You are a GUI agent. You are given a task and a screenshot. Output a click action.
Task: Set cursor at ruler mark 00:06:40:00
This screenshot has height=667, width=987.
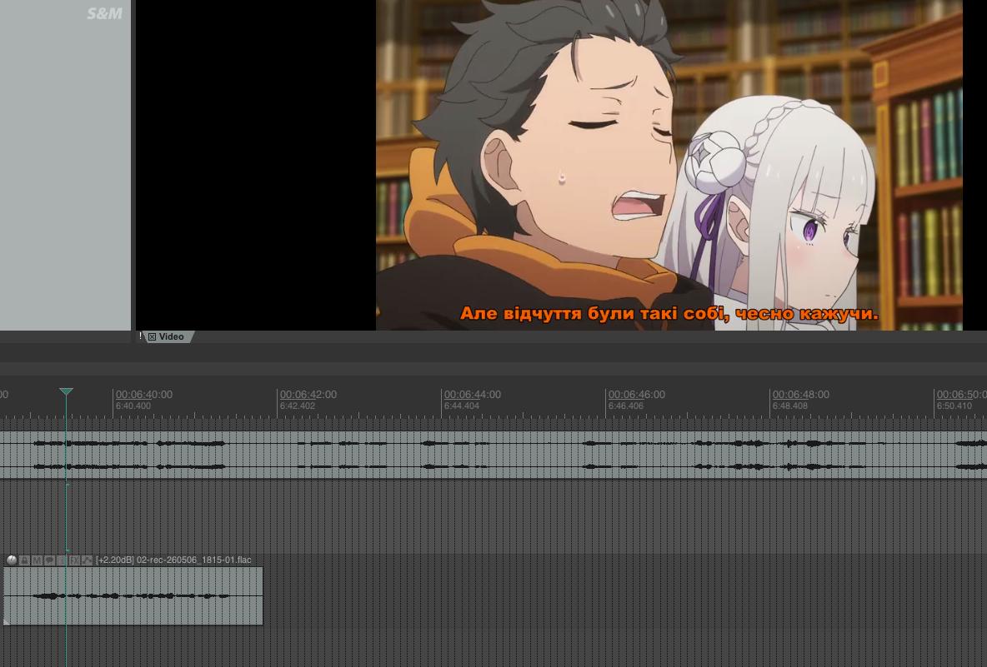click(x=144, y=395)
